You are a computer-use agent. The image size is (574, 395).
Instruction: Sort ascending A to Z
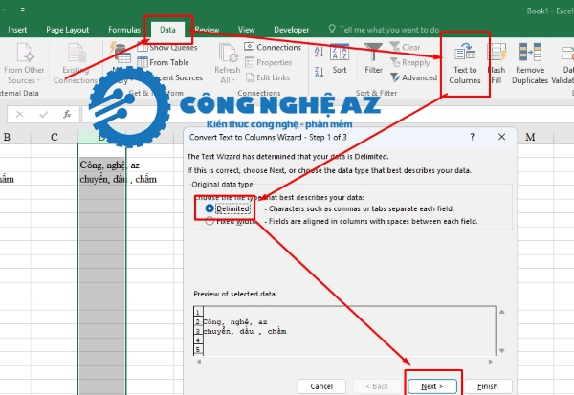tap(319, 52)
